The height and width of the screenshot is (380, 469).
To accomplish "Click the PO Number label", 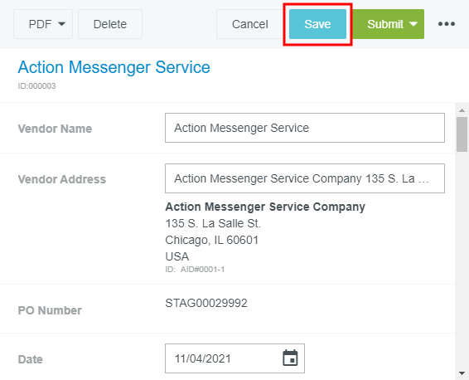I will click(50, 310).
